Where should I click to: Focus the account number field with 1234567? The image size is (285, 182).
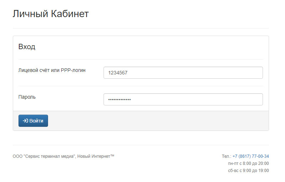183,73
